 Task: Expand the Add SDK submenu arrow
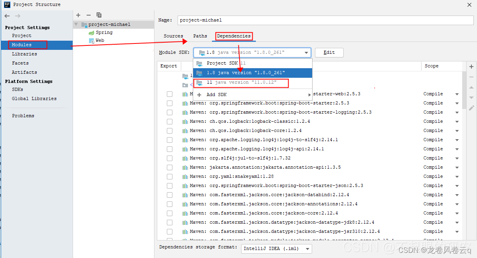(309, 95)
